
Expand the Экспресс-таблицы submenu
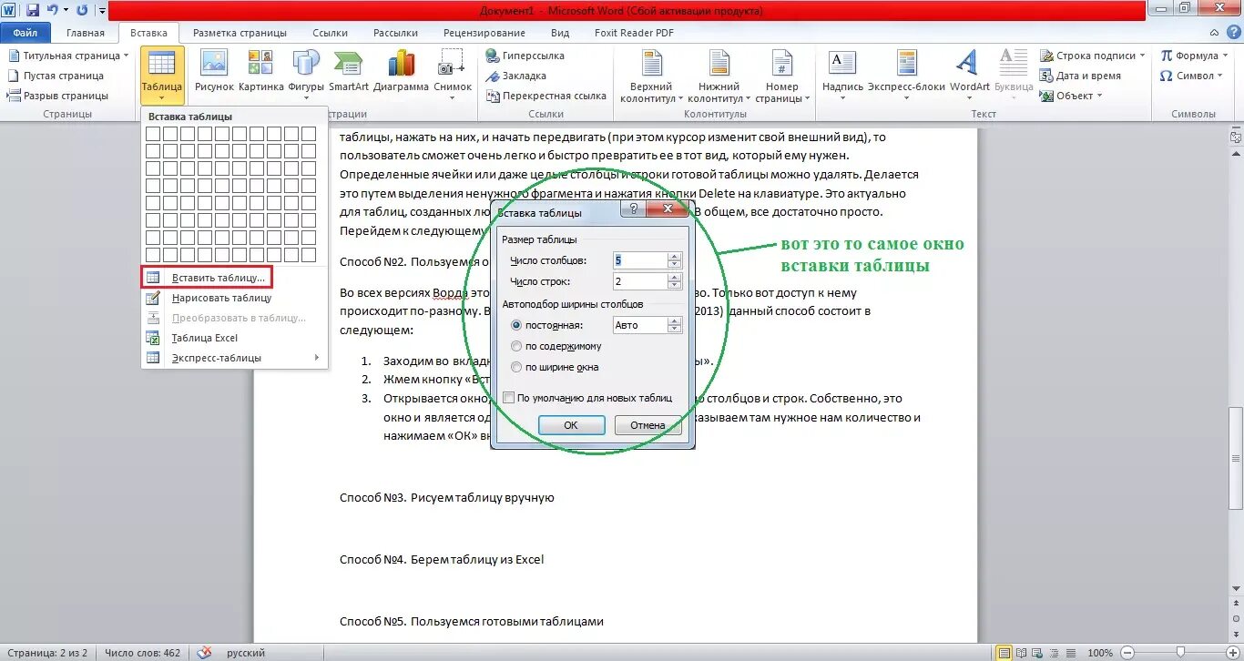pyautogui.click(x=317, y=358)
